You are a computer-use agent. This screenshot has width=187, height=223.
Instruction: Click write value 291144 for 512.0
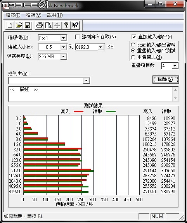tap(149, 170)
